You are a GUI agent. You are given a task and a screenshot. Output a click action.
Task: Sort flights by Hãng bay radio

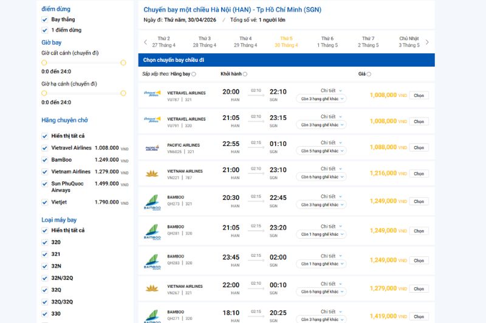pyautogui.click(x=194, y=74)
